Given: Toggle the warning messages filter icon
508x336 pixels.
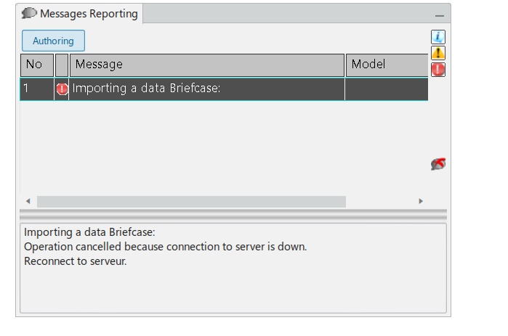Looking at the screenshot, I should (x=438, y=53).
